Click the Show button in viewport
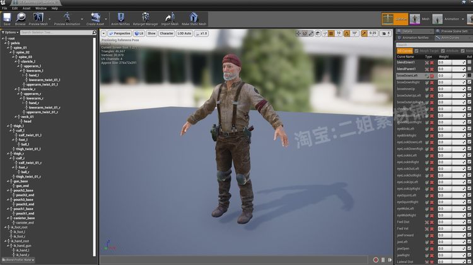The image size is (473, 265). pyautogui.click(x=151, y=33)
